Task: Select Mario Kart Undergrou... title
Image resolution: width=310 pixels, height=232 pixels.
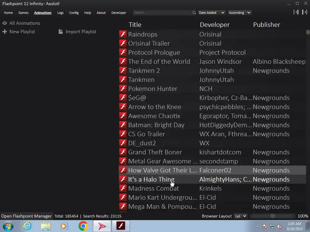Action: [x=163, y=198]
